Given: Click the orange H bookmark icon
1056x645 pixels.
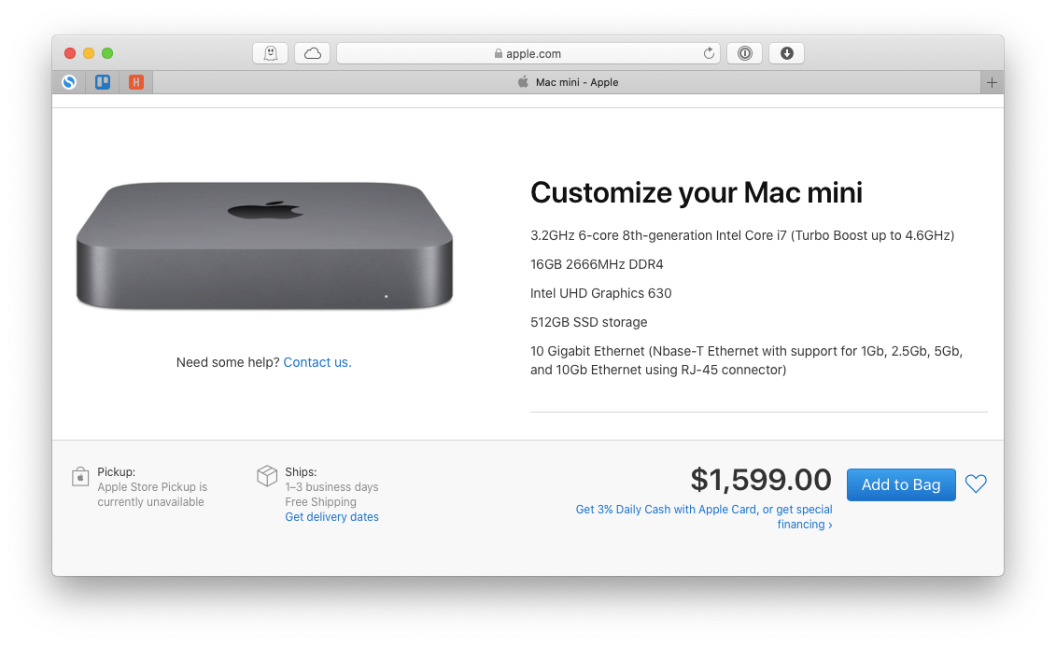Looking at the screenshot, I should (136, 82).
